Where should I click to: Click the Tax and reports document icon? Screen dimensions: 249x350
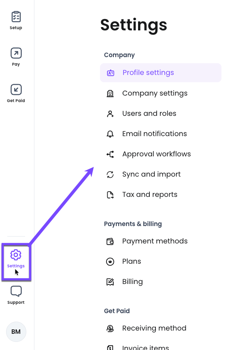[x=110, y=195]
